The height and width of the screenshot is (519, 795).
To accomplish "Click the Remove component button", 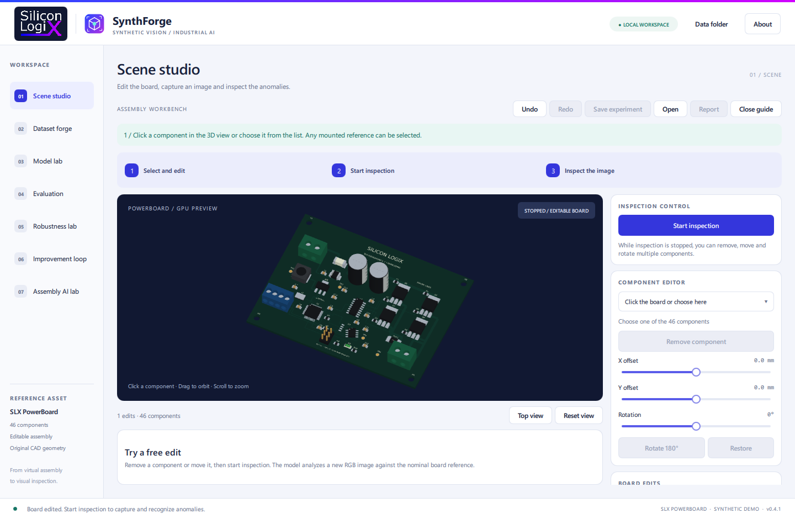I will click(x=696, y=341).
